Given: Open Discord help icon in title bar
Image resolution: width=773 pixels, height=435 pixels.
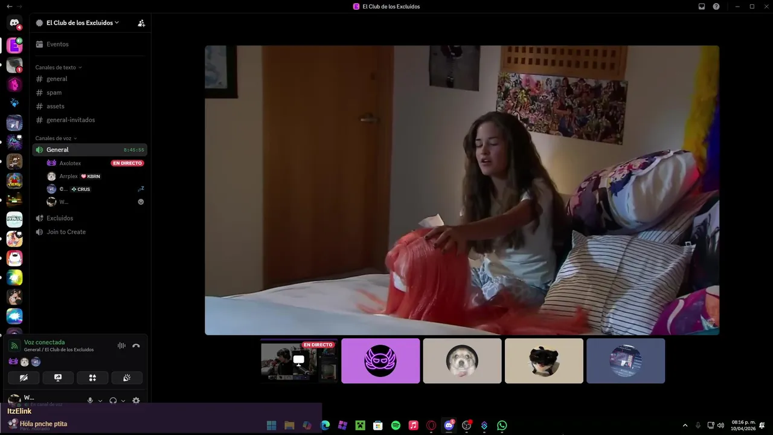Looking at the screenshot, I should click(x=716, y=7).
